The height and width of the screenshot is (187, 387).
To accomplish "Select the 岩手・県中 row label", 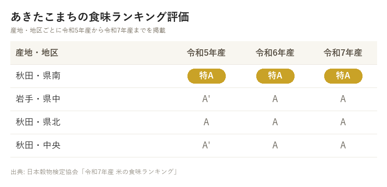I will 38,99.
